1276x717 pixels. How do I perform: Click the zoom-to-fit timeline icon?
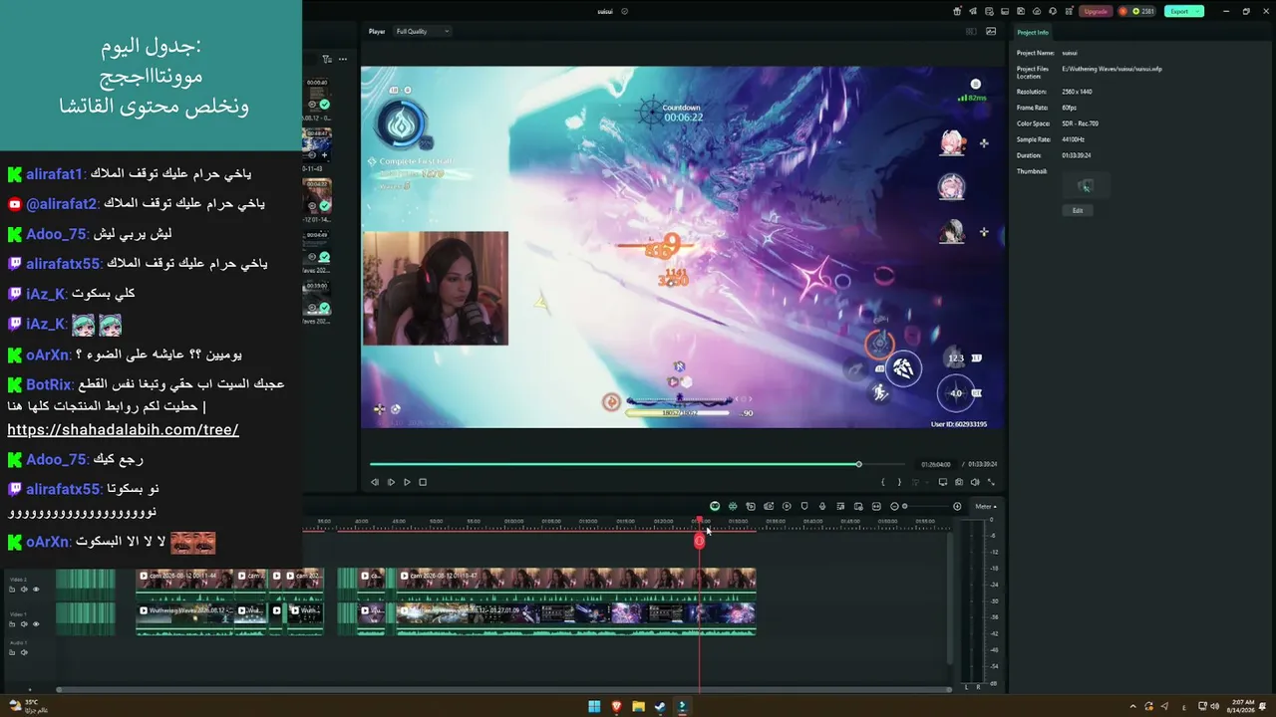coord(876,506)
